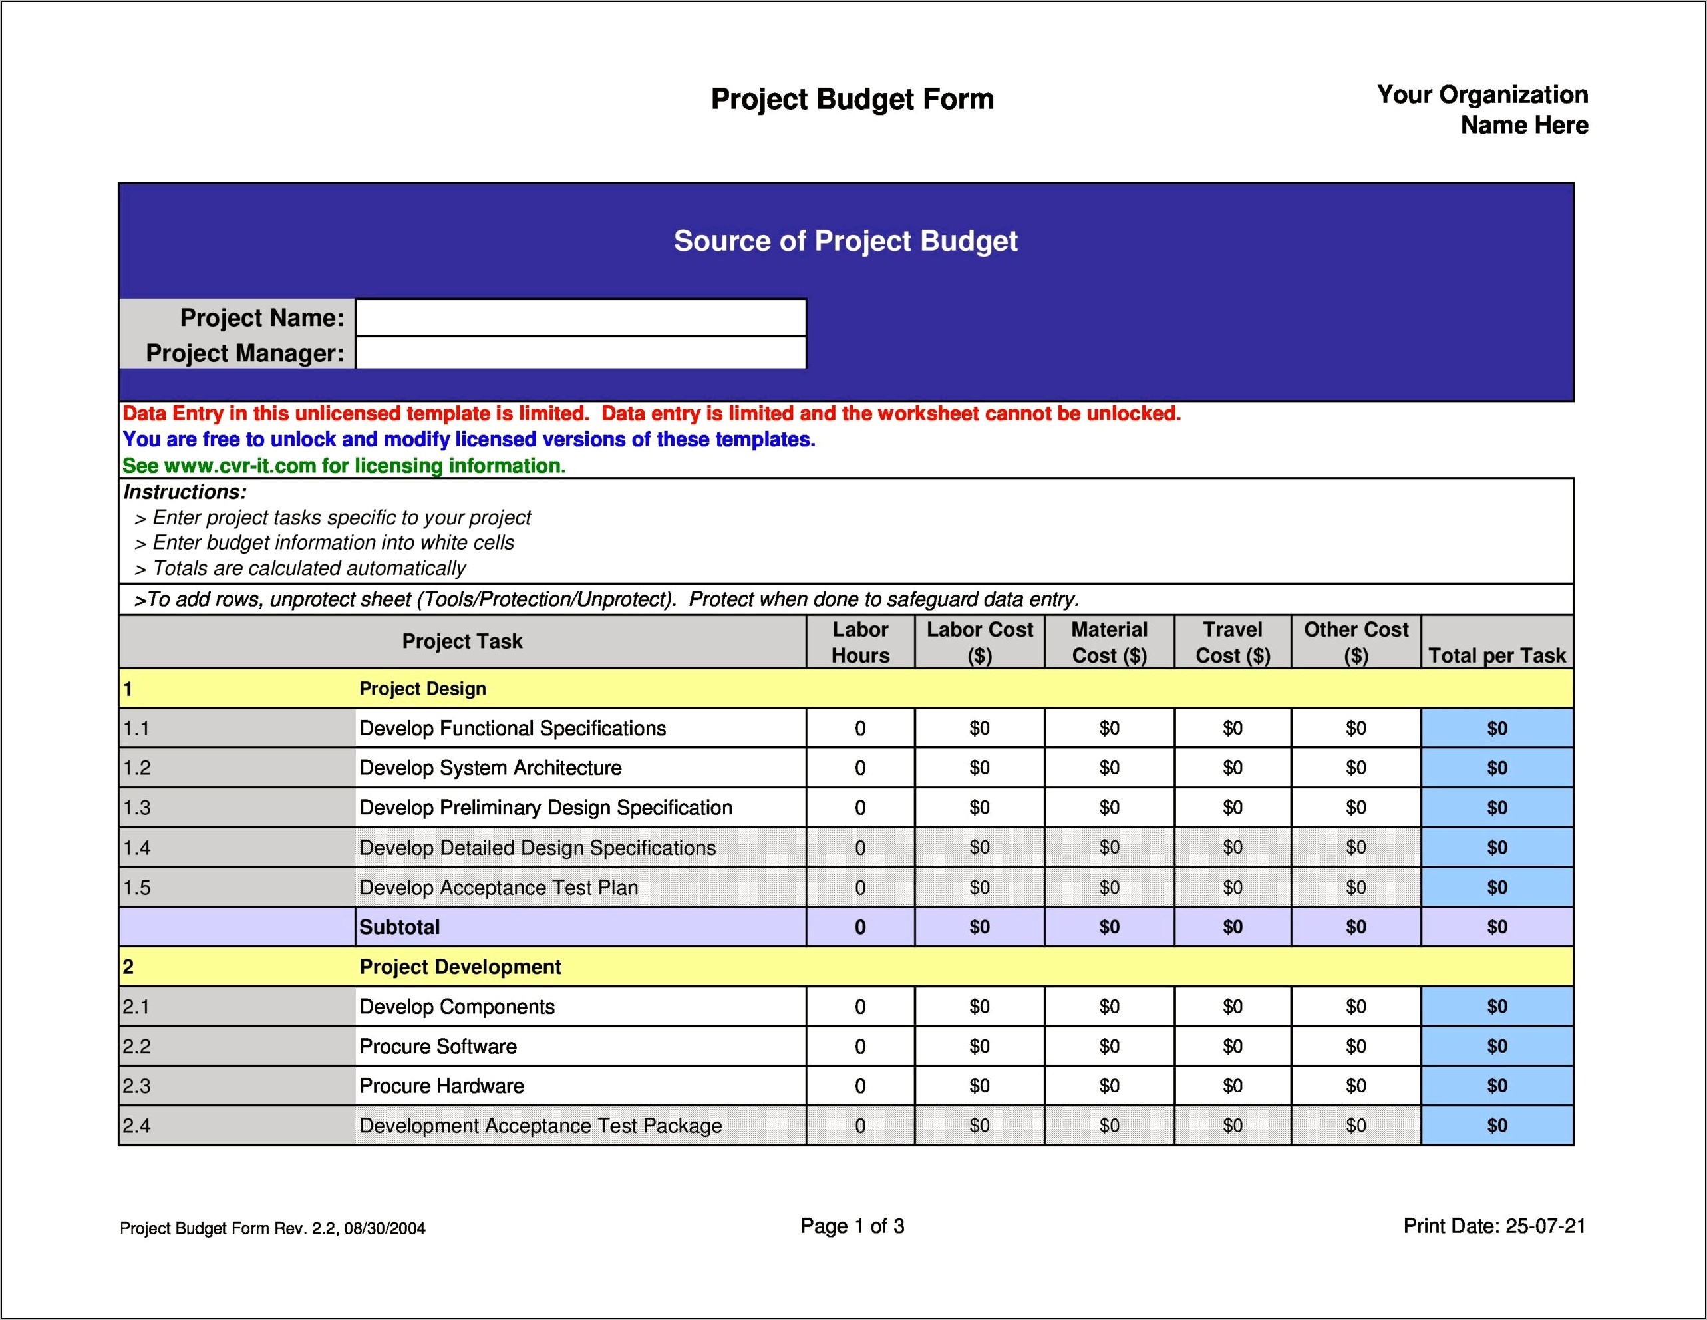Click Labor Hours cell for Develop Functional Specifications
Screen dimensions: 1707x1320
click(x=861, y=729)
